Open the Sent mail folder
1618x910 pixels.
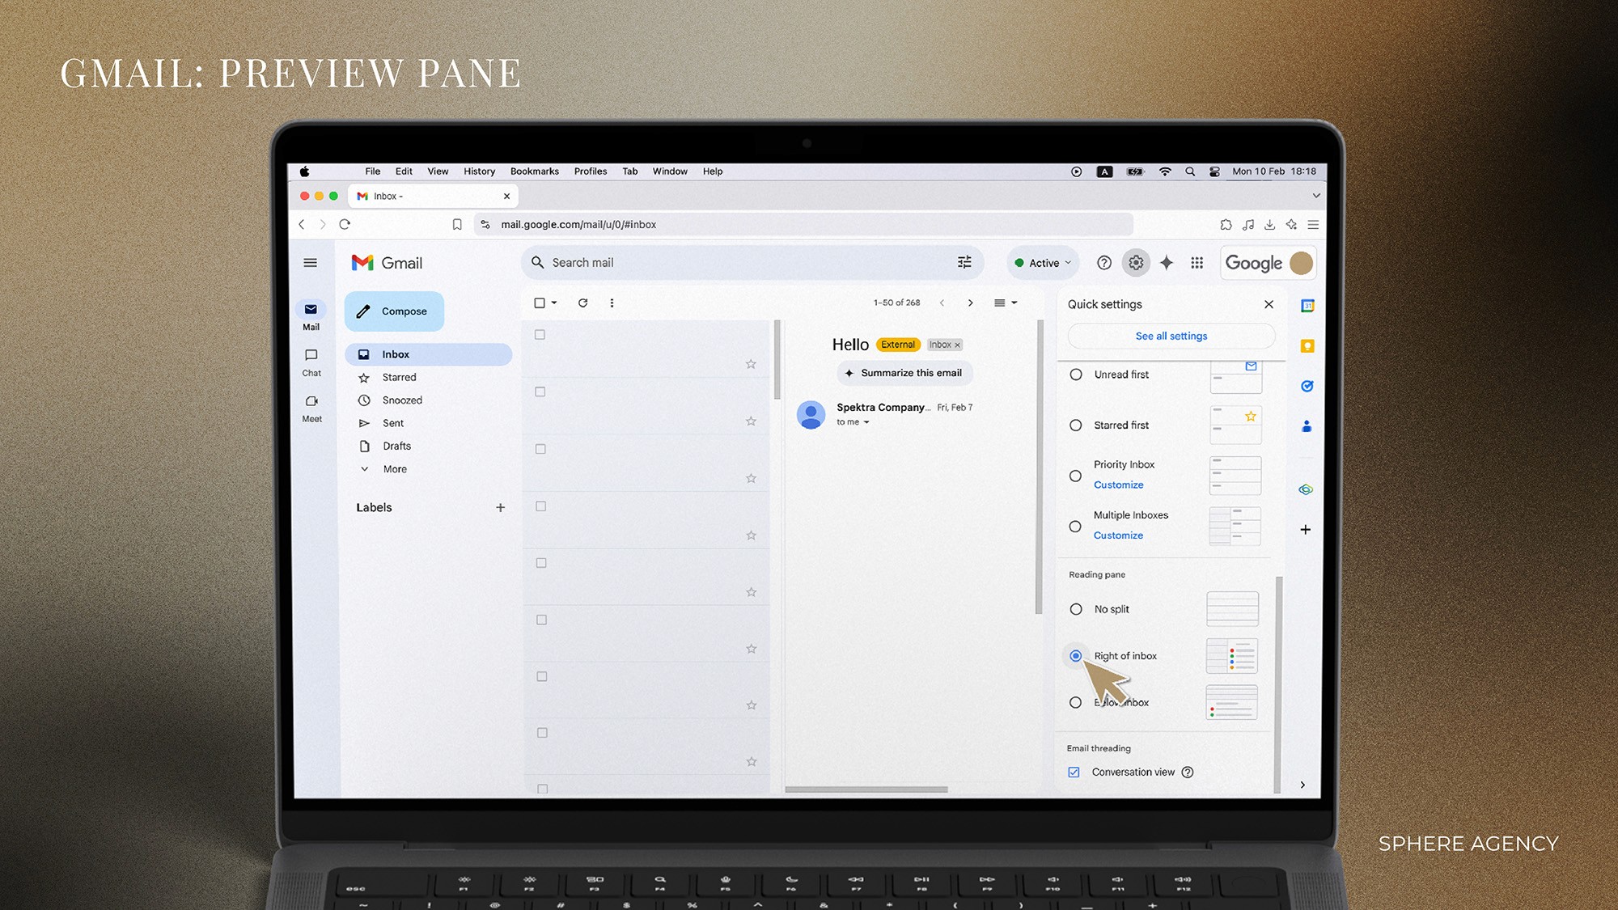[392, 422]
